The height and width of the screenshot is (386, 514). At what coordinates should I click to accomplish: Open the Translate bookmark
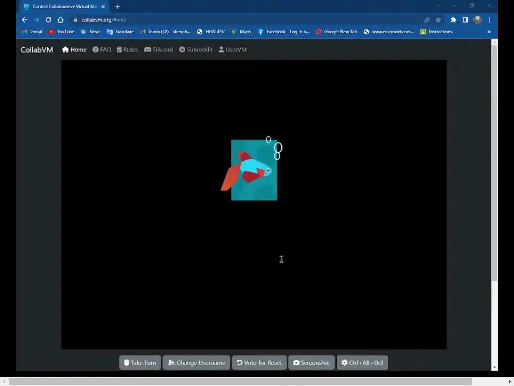pyautogui.click(x=120, y=32)
